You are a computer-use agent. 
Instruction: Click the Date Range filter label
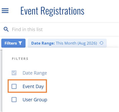pos(35,73)
